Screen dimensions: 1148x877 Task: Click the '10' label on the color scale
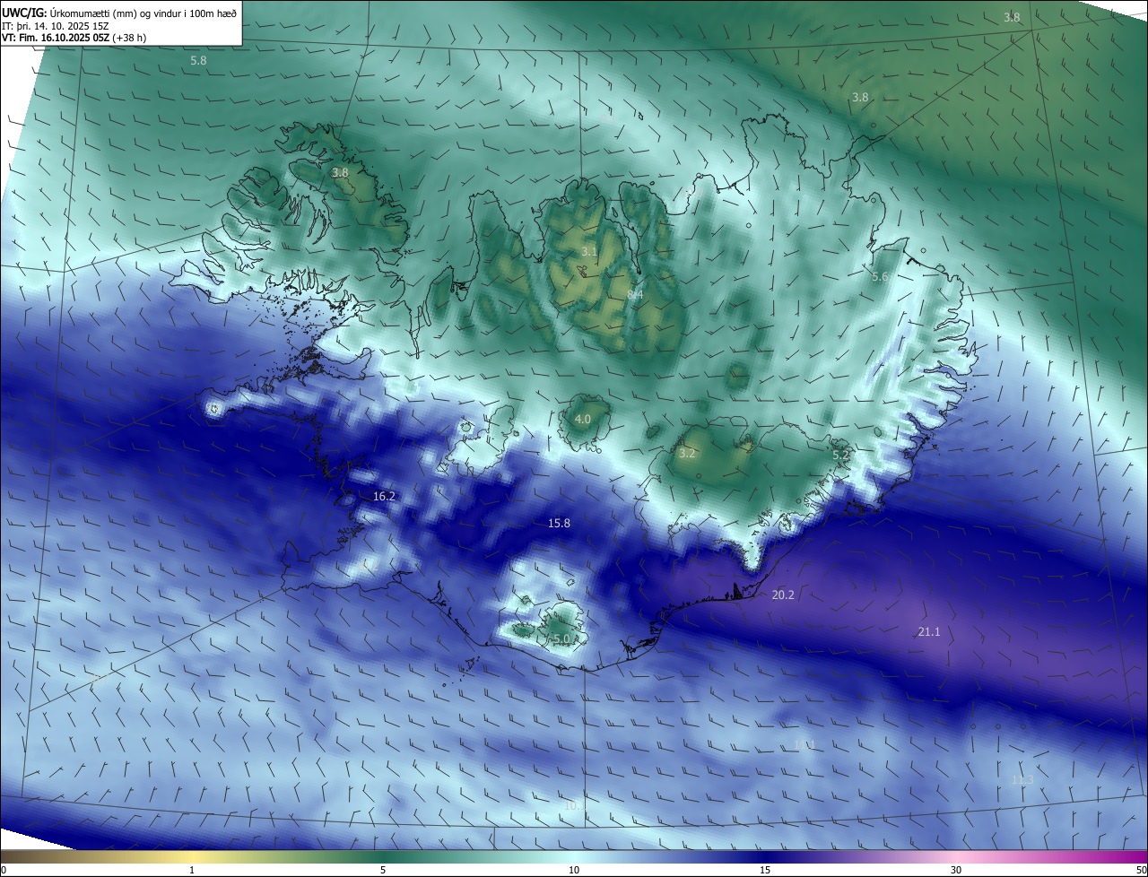click(x=574, y=870)
